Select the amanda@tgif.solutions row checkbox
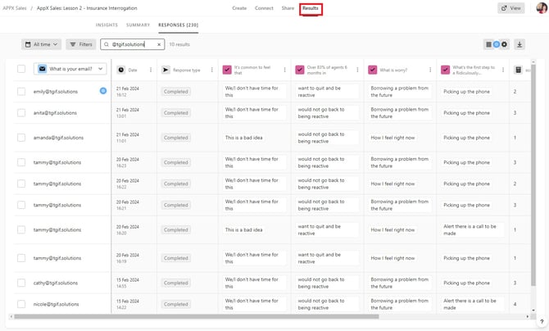Image resolution: width=549 pixels, height=331 pixels. click(21, 138)
